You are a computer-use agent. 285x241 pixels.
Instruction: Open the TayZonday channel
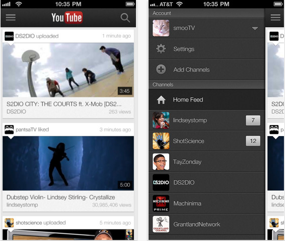207,161
